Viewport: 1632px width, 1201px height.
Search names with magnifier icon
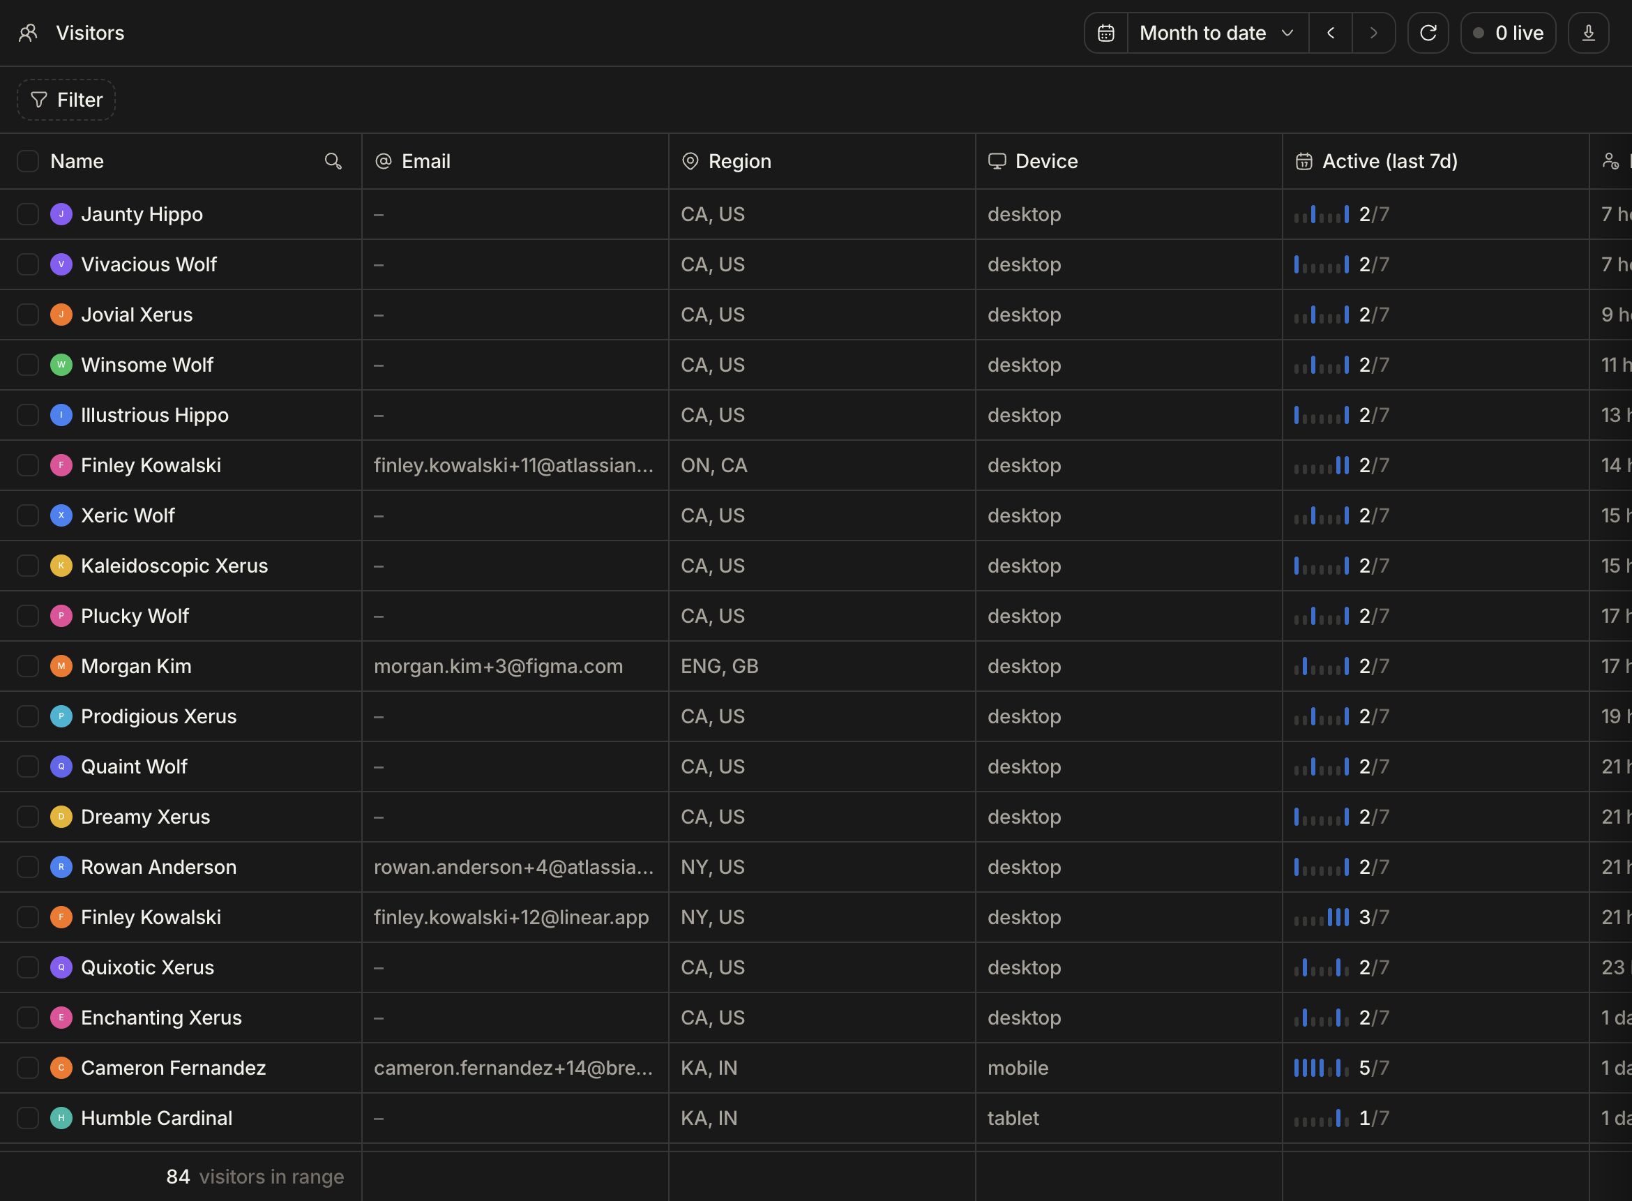tap(333, 161)
